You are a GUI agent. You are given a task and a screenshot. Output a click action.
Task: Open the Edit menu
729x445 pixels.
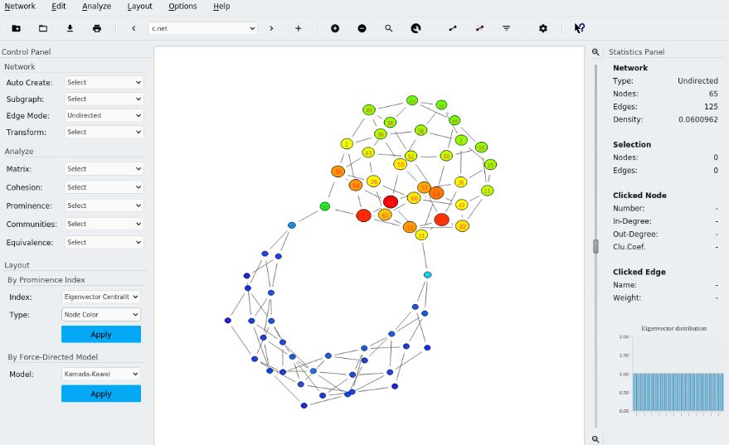[59, 6]
